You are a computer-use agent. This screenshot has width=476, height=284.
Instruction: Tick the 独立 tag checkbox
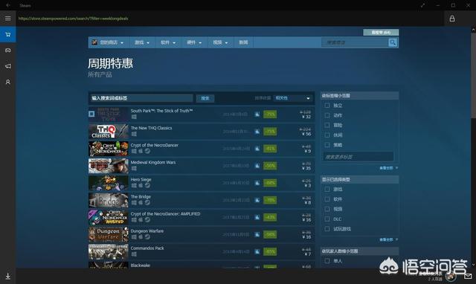coord(327,106)
